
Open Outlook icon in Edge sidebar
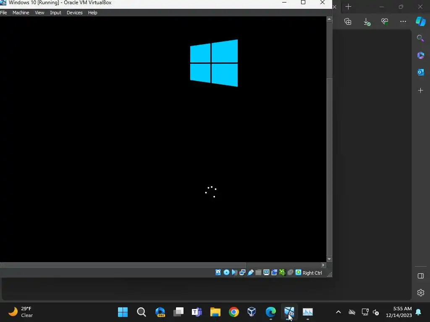(421, 72)
